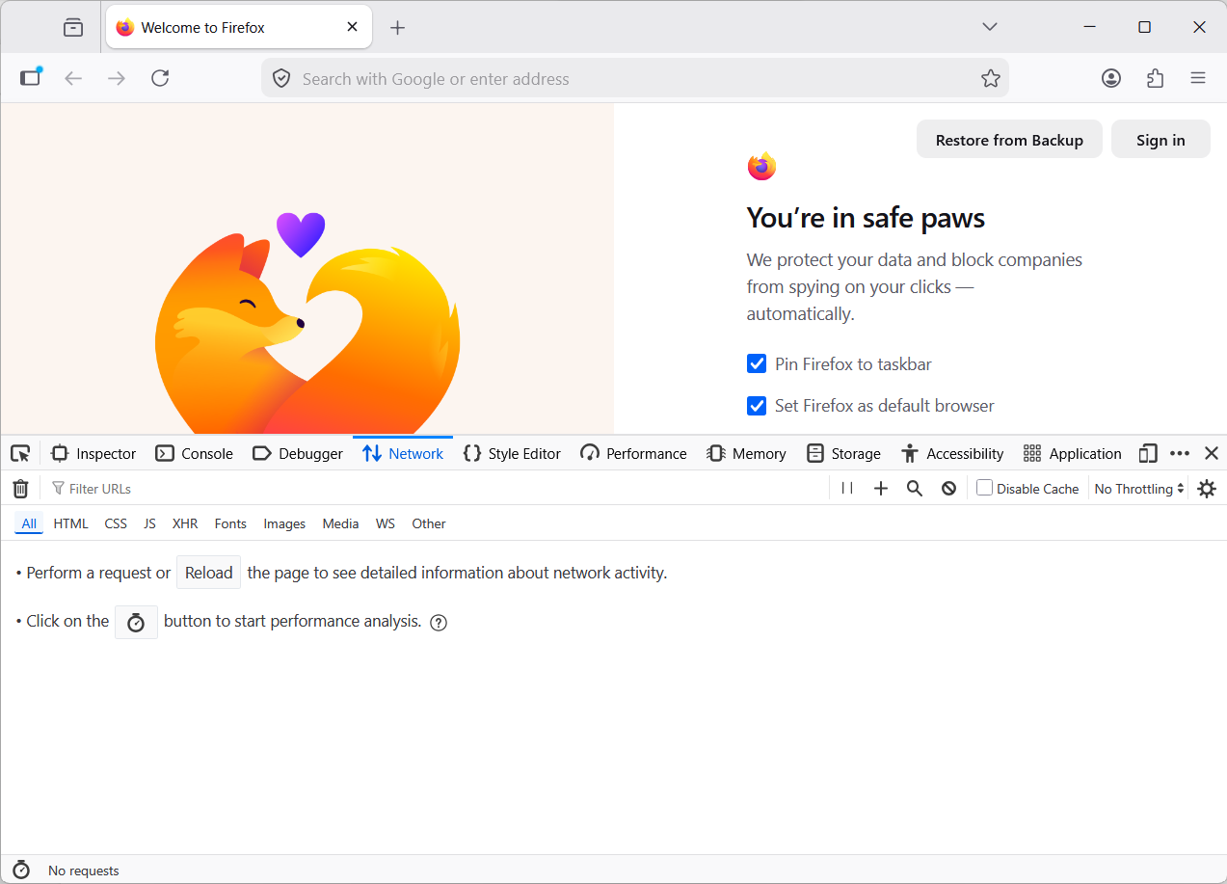Enable the Disable Cache checkbox
The width and height of the screenshot is (1227, 884).
[984, 488]
